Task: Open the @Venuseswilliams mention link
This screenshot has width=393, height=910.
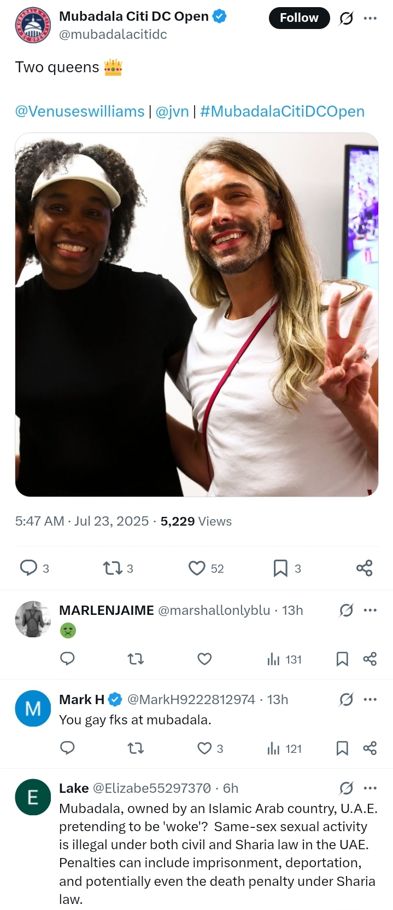Action: (80, 111)
